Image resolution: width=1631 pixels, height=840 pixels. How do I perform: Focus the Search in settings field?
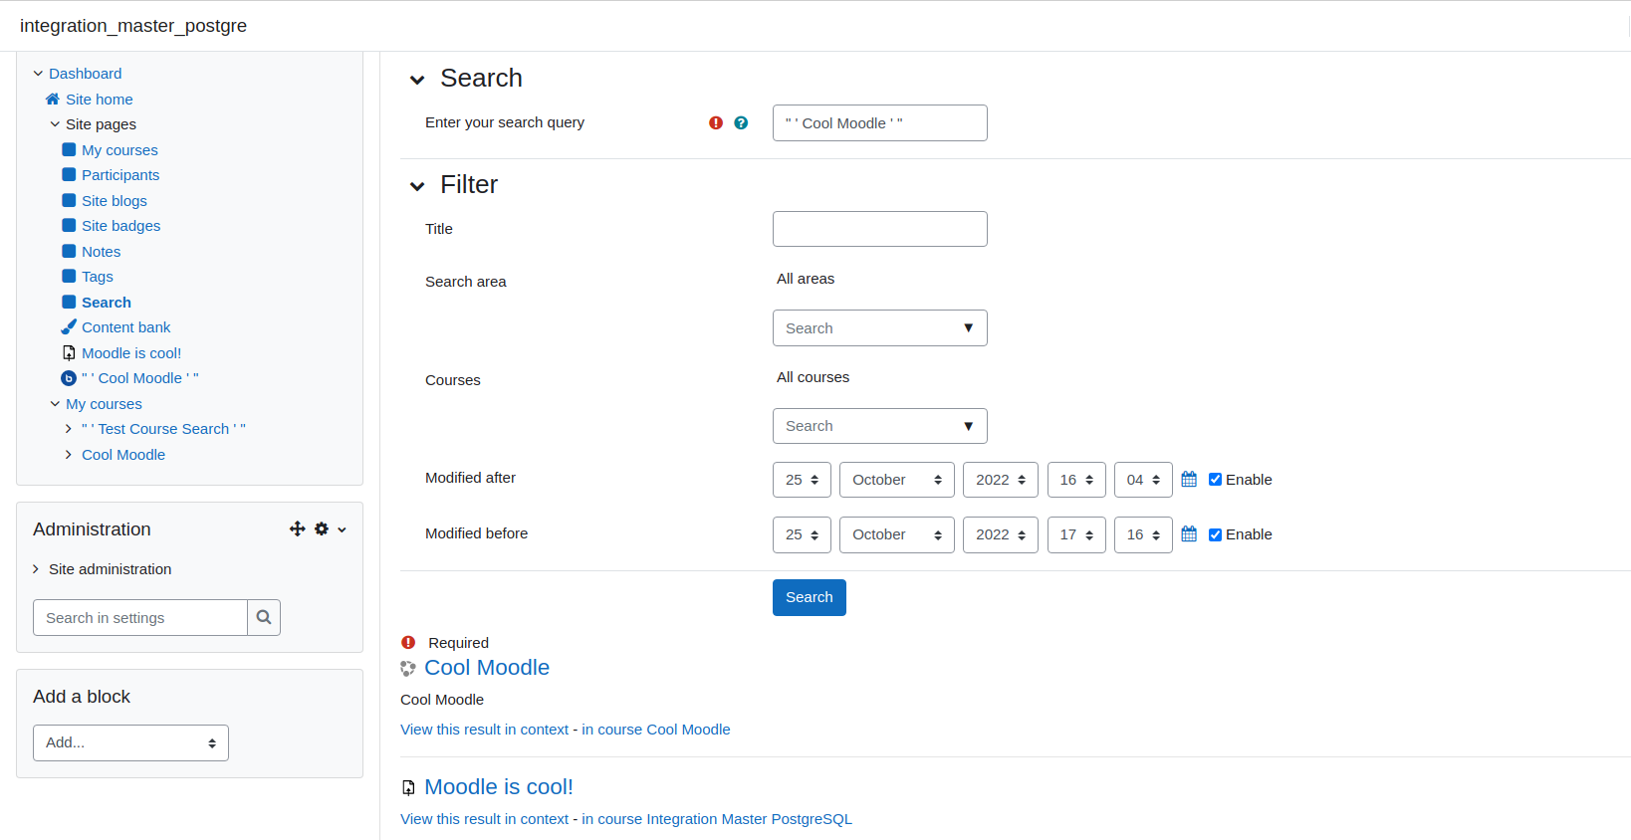(140, 617)
